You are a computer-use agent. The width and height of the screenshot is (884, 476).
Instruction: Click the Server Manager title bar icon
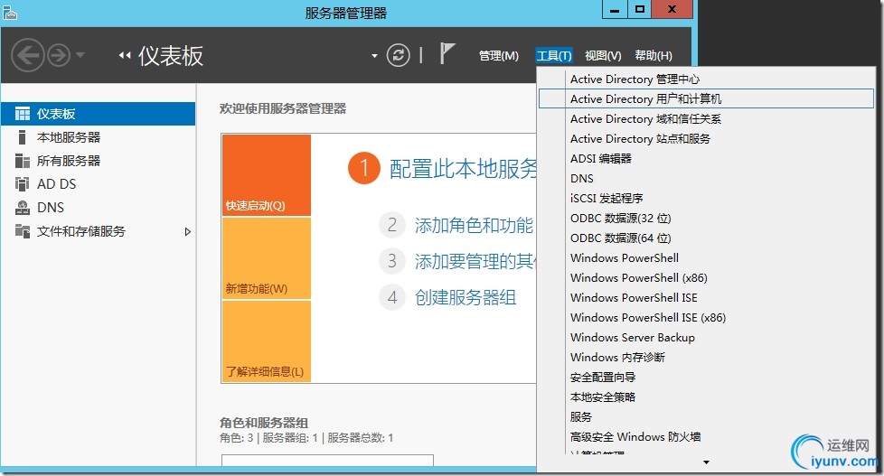[10, 13]
